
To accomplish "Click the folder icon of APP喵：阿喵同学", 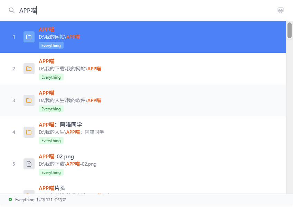I will [29, 132].
